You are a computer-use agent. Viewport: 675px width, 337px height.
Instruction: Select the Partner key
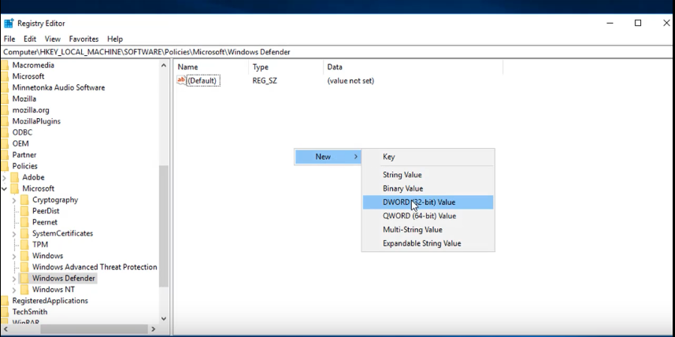click(x=24, y=155)
